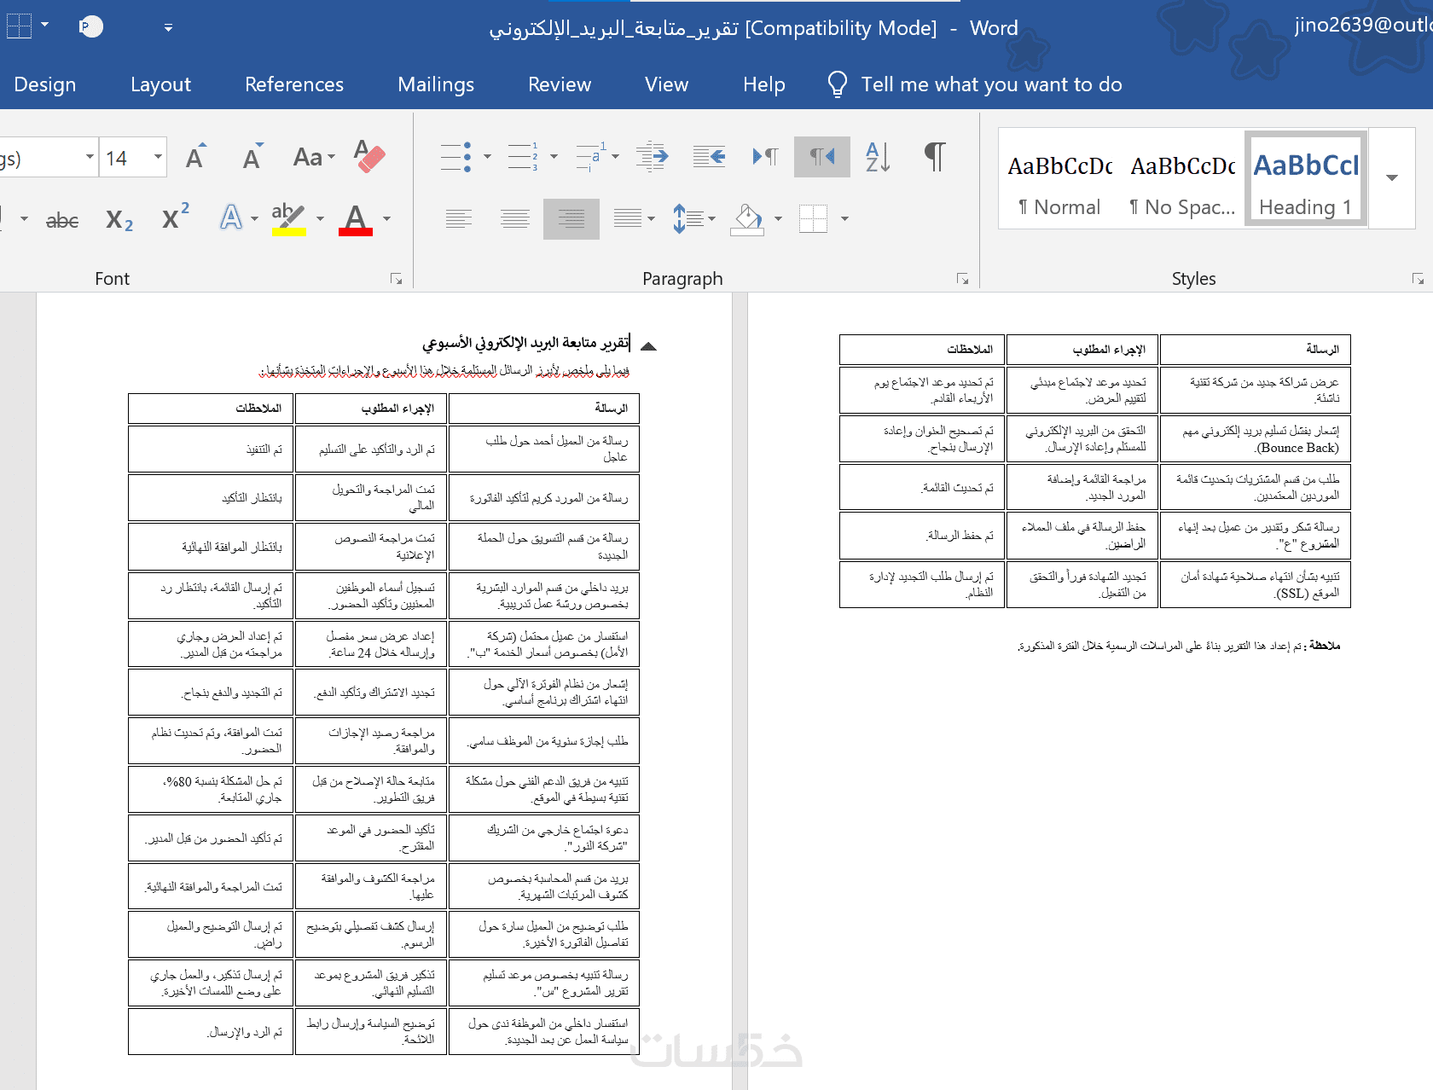Open the Help tab

764,84
